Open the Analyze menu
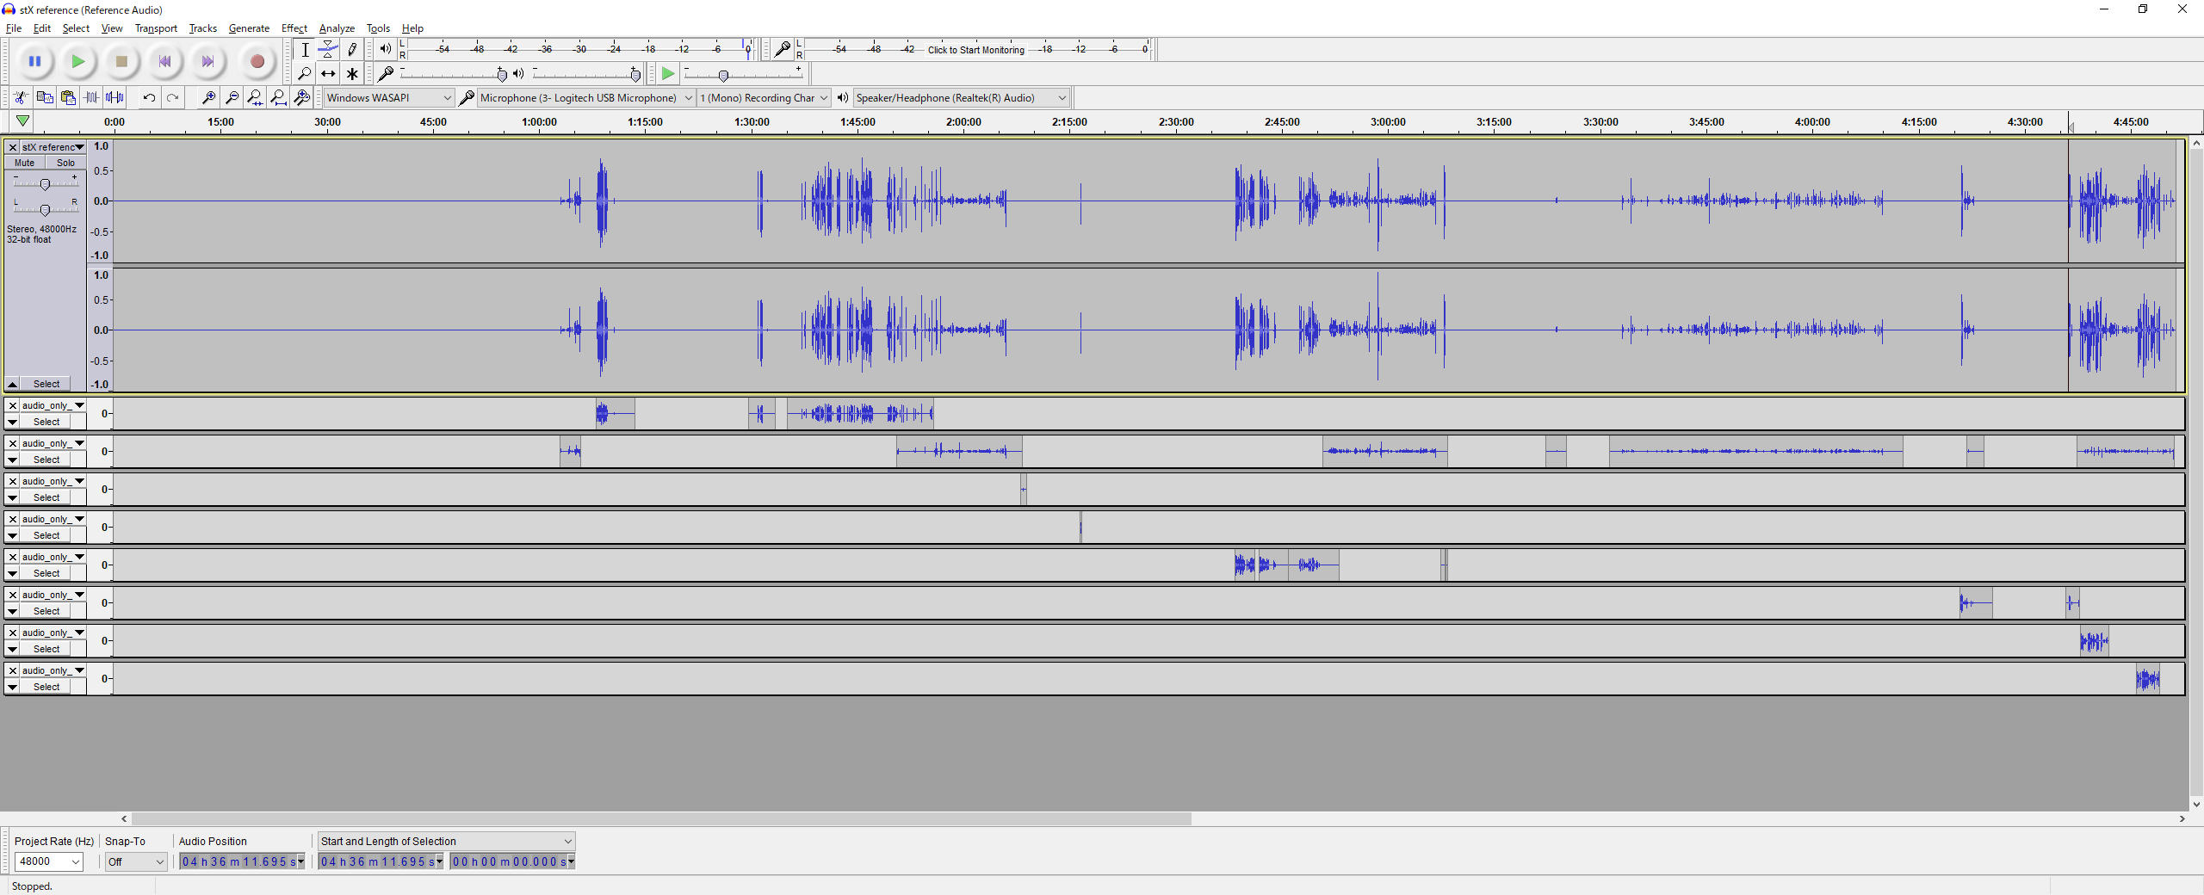The width and height of the screenshot is (2204, 895). [337, 28]
